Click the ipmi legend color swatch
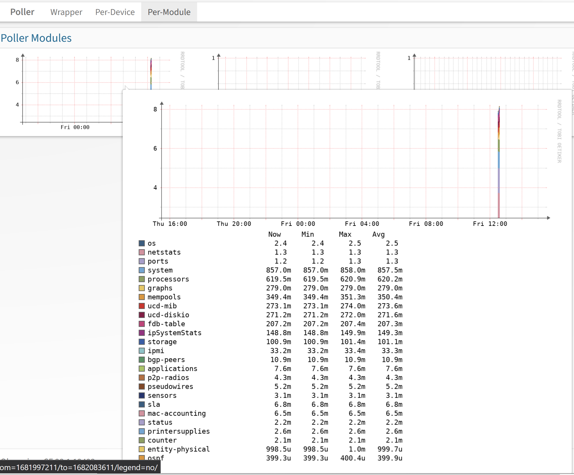Screen dimensions: 574x475 [x=142, y=351]
